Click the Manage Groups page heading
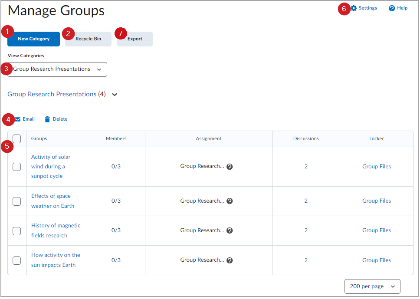 (x=56, y=11)
